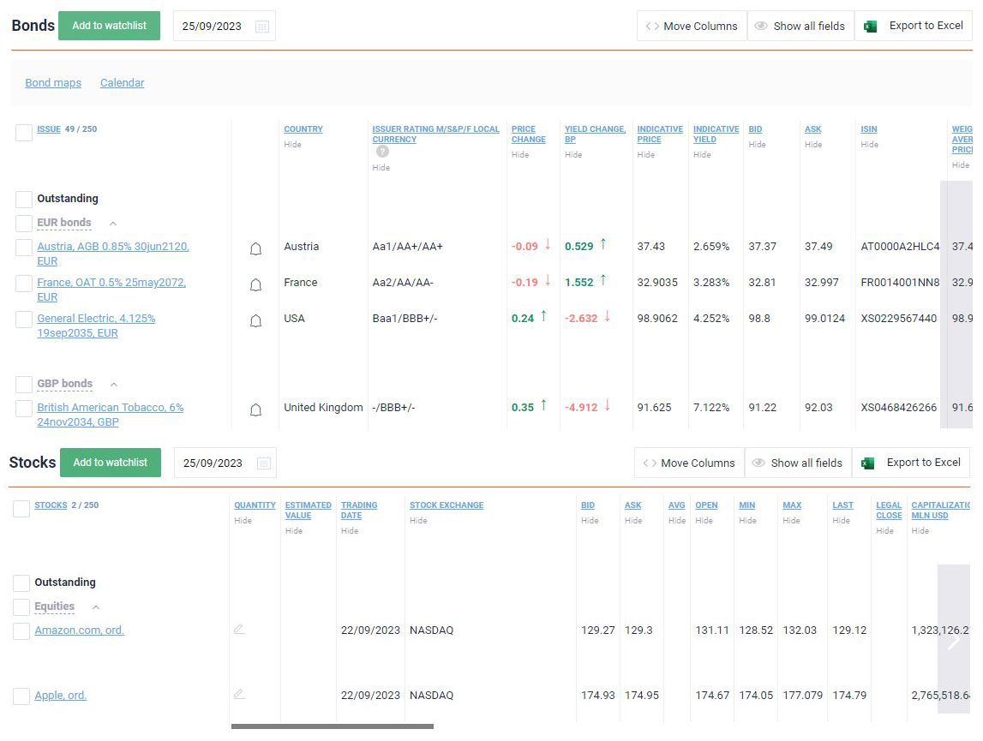The image size is (983, 741).
Task: Open the Calendar tab
Action: pyautogui.click(x=122, y=82)
